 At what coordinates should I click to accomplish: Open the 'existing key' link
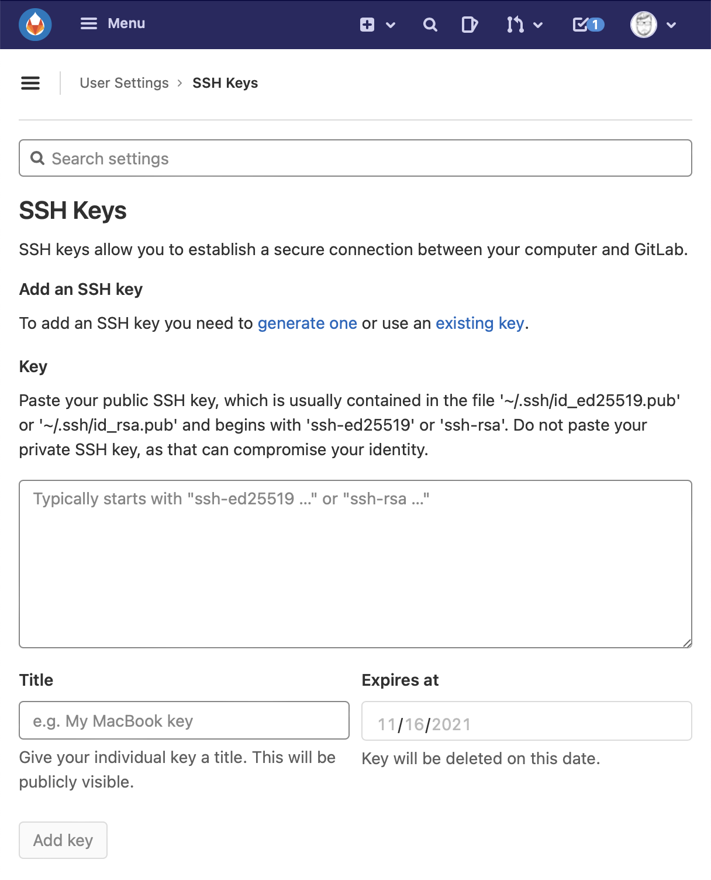(479, 323)
